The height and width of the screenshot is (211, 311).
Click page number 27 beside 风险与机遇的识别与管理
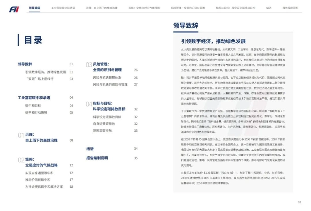136,84
